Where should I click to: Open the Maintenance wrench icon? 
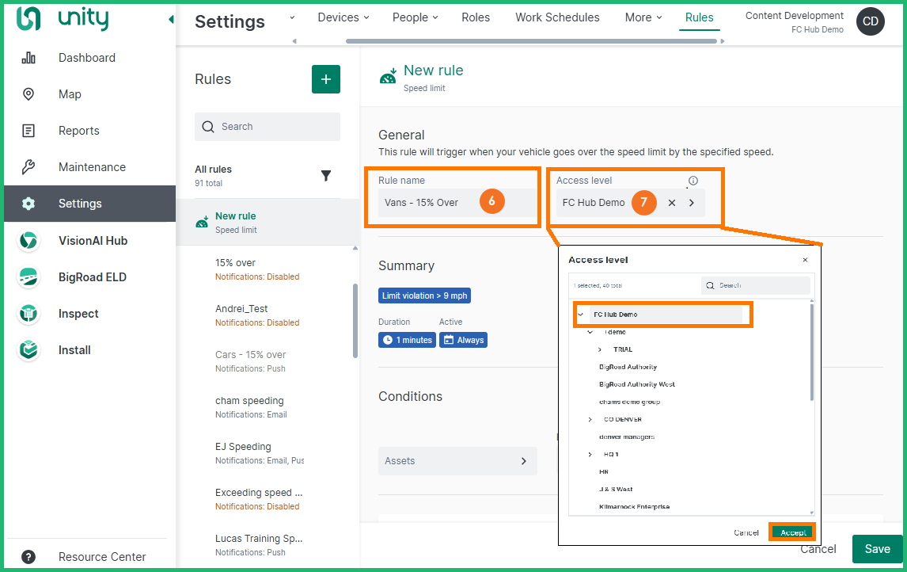point(28,167)
